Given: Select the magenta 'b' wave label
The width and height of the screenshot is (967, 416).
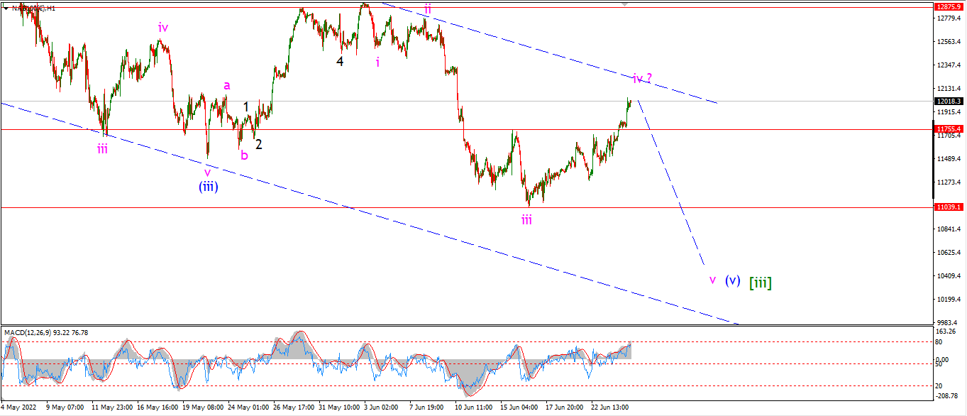Looking at the screenshot, I should 243,155.
